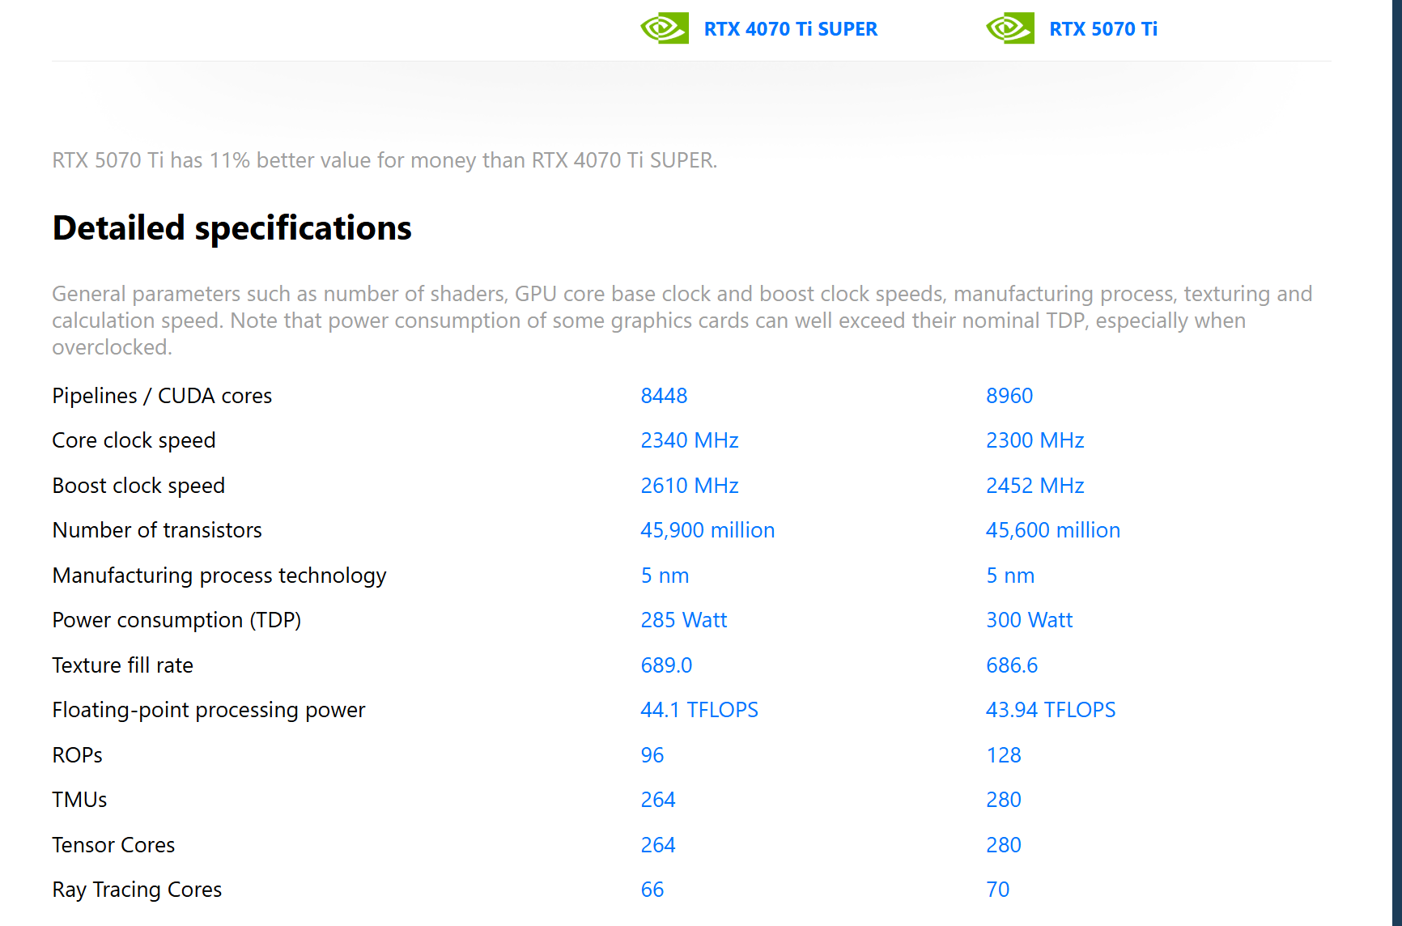
Task: Click the 66 Ray Tracing Cores value
Action: pyautogui.click(x=652, y=890)
